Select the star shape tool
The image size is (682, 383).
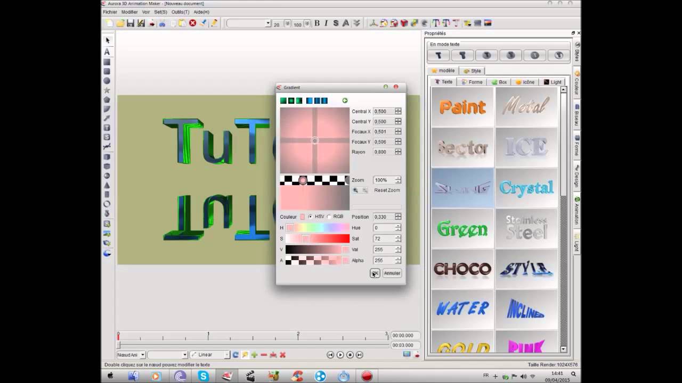(x=107, y=90)
